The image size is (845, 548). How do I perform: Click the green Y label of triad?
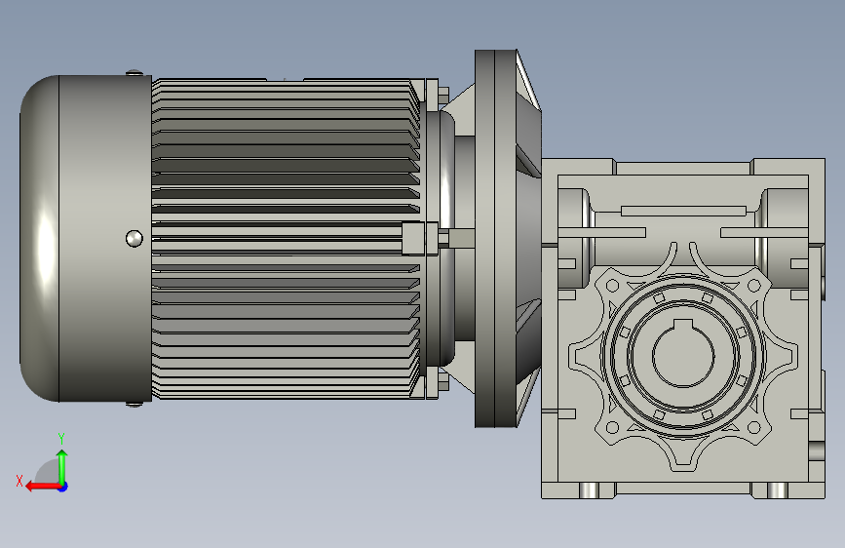(61, 439)
